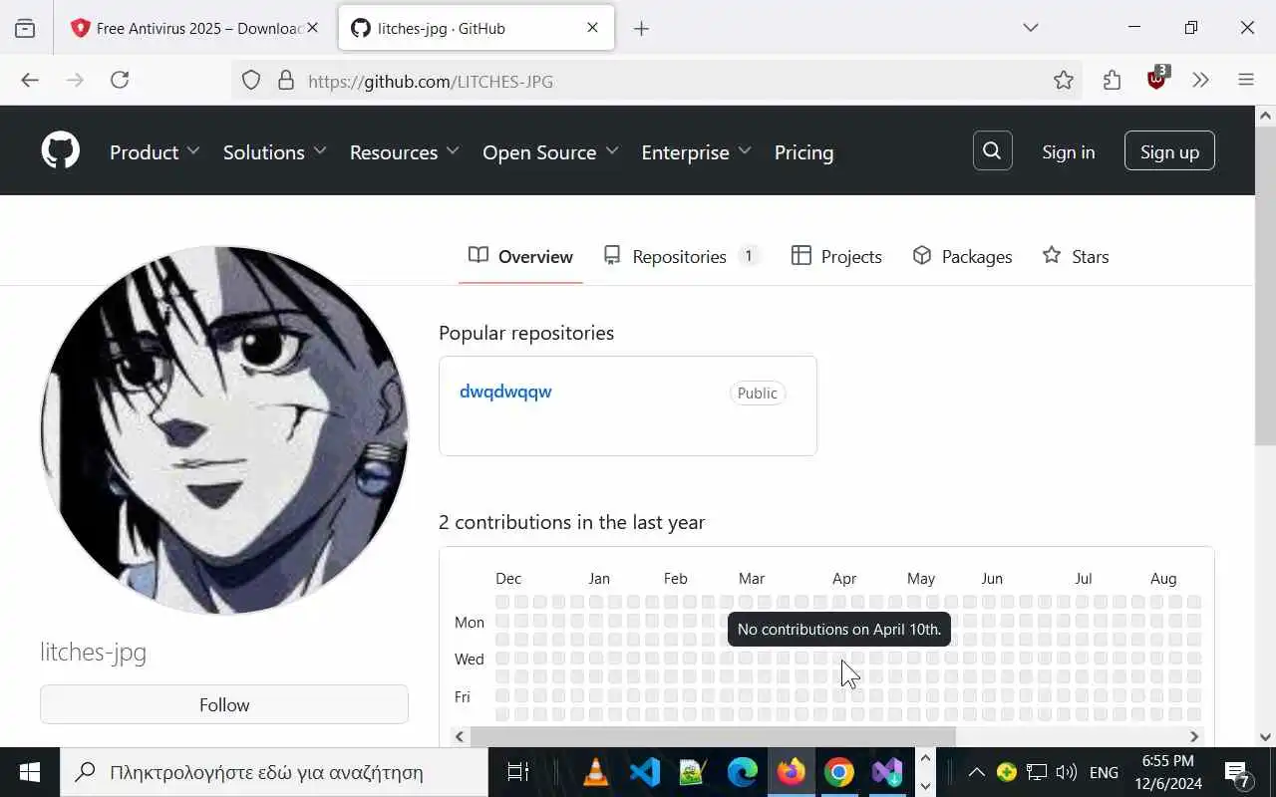This screenshot has width=1276, height=797.
Task: Switch to the Projects tab
Action: tap(836, 256)
